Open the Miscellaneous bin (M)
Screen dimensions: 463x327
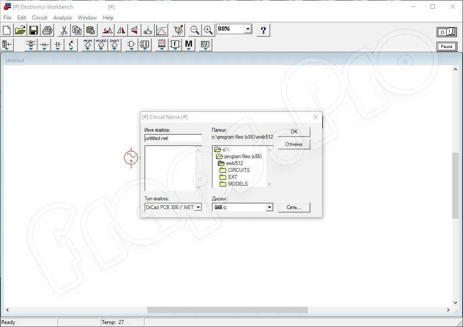coord(188,45)
